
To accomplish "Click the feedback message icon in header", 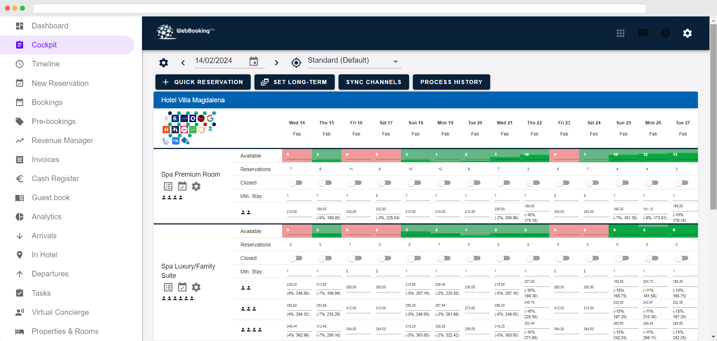I will (643, 33).
